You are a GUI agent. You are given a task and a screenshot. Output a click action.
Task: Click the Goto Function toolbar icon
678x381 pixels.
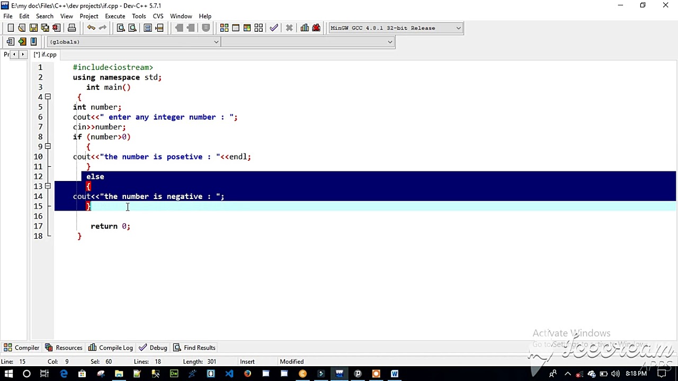[148, 28]
